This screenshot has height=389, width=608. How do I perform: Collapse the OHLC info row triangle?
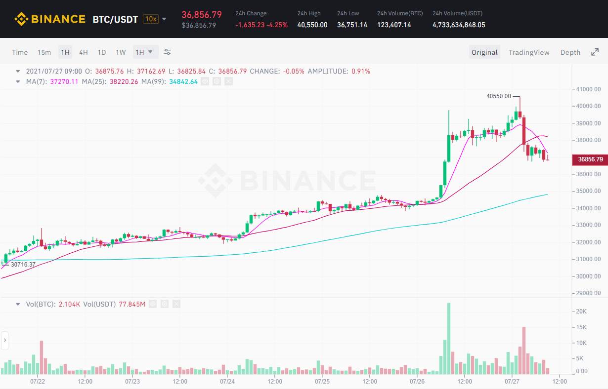(x=18, y=71)
